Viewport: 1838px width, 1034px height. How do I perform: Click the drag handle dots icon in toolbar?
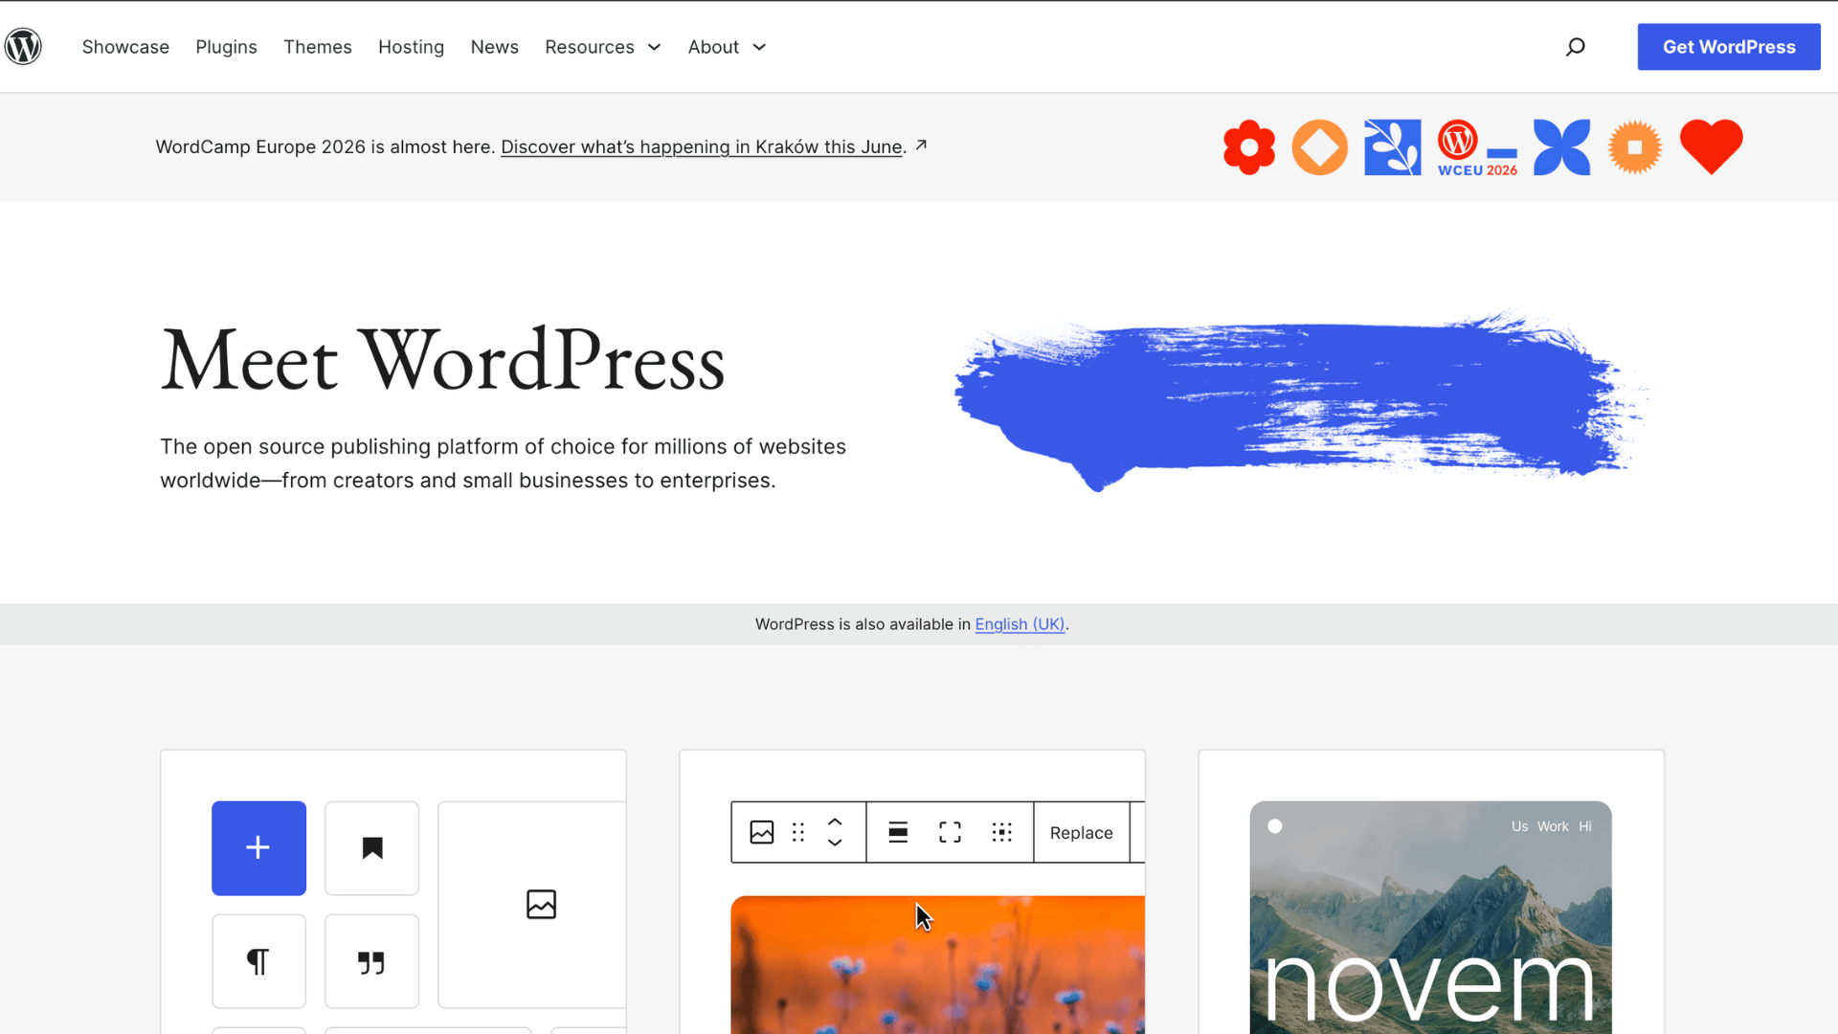798,832
